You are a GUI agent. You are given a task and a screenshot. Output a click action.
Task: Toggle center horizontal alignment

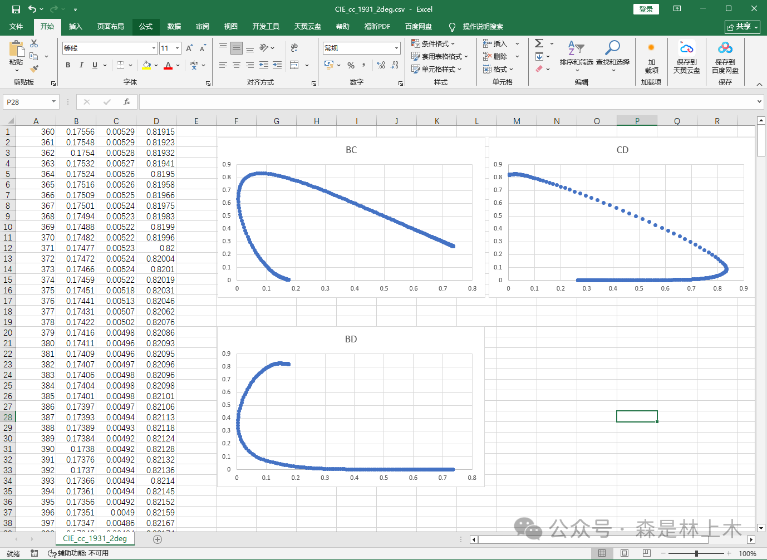coord(237,65)
